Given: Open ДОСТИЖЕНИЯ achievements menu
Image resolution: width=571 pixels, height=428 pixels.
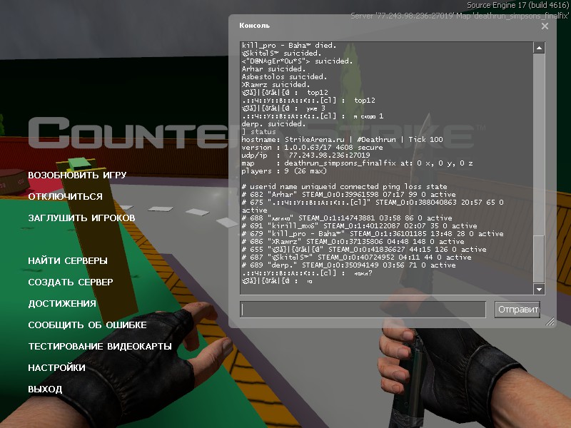Looking at the screenshot, I should pyautogui.click(x=62, y=304).
